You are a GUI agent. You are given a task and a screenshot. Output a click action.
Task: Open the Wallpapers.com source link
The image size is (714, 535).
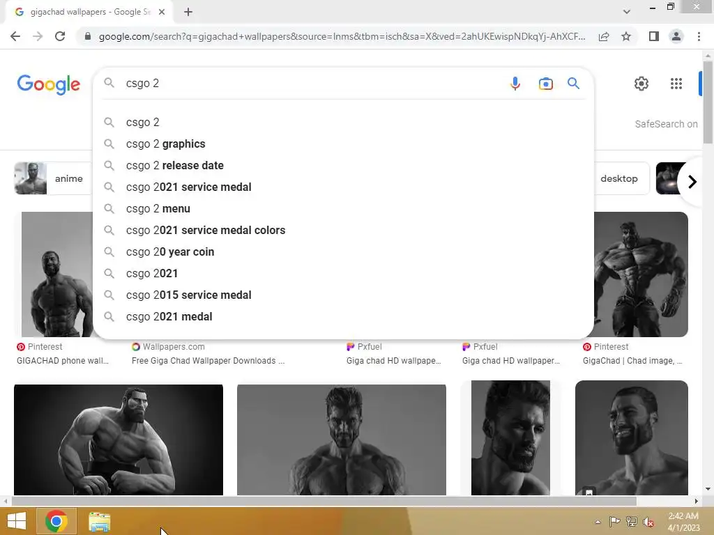[x=169, y=347]
